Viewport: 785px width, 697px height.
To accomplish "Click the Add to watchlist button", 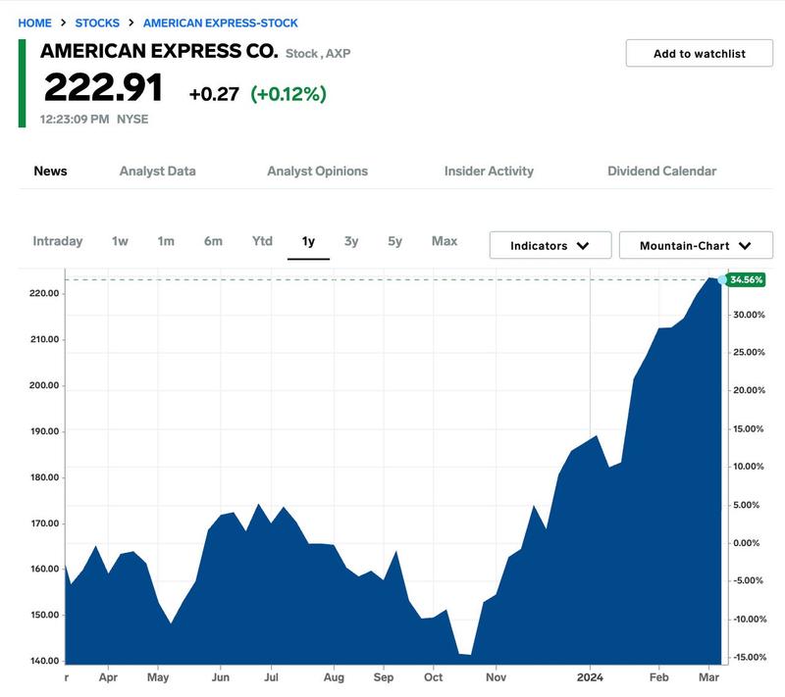I will [x=700, y=53].
